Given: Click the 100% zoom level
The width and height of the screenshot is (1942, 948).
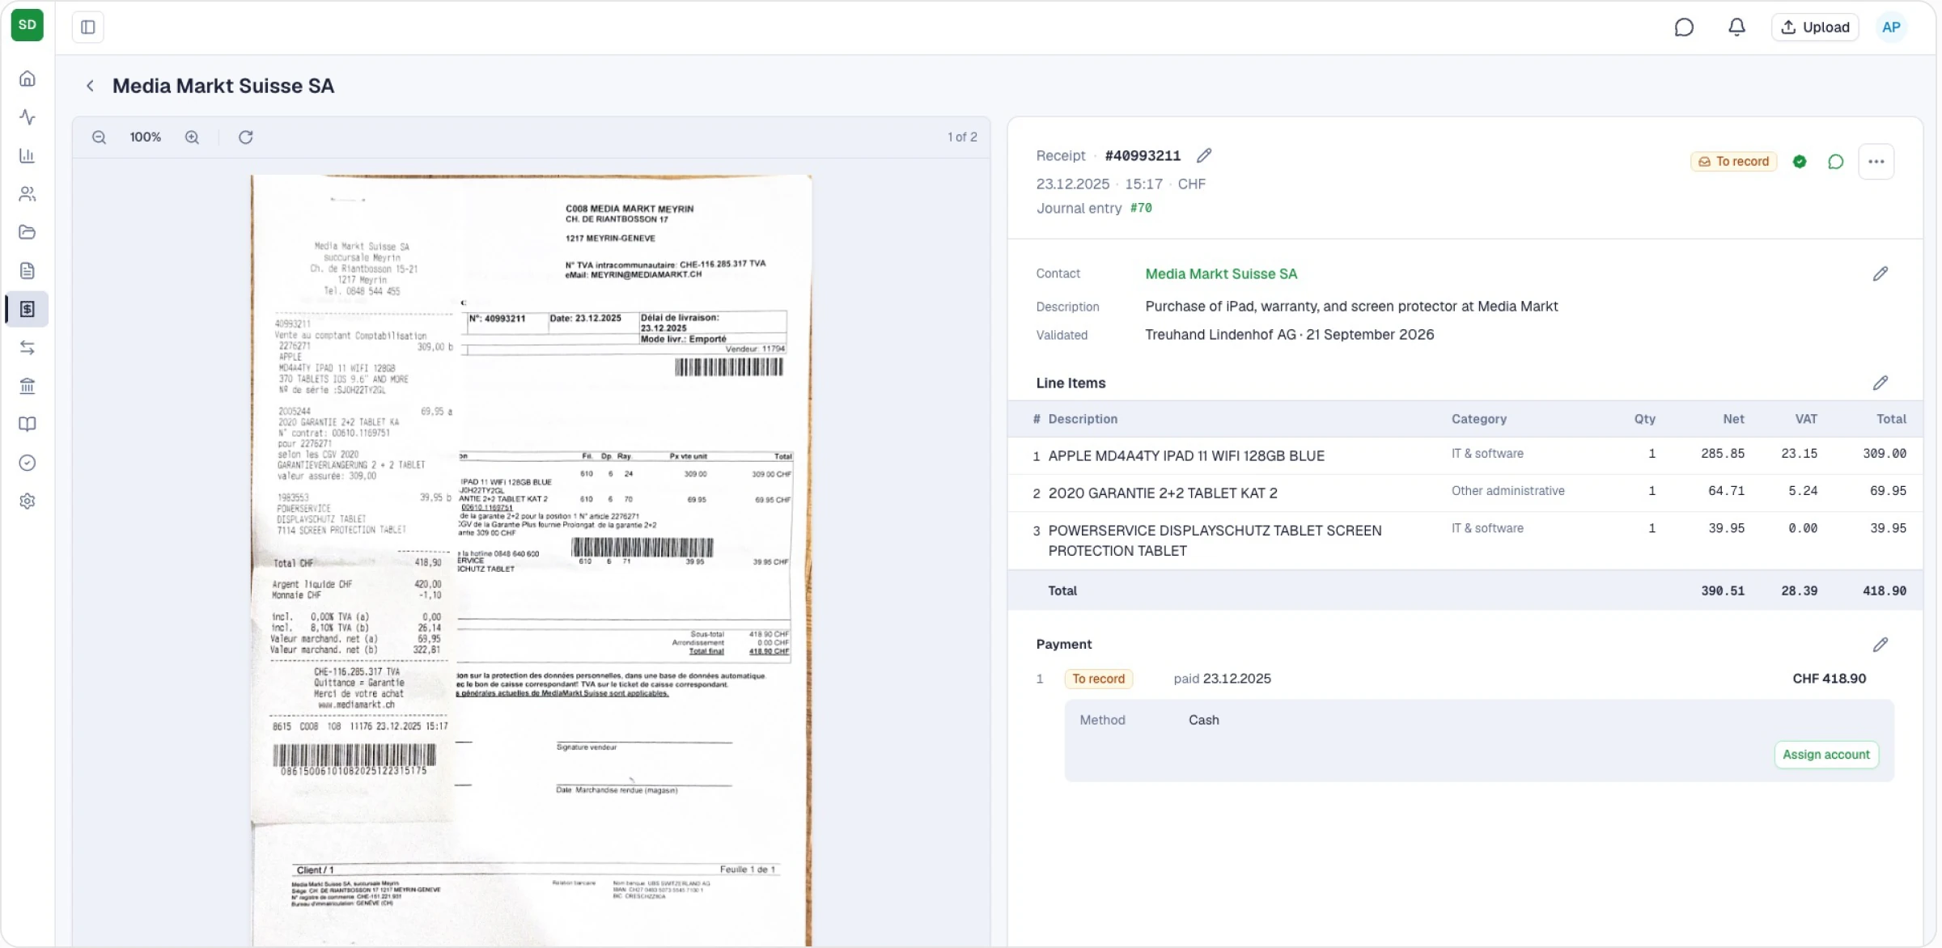Looking at the screenshot, I should [x=146, y=138].
